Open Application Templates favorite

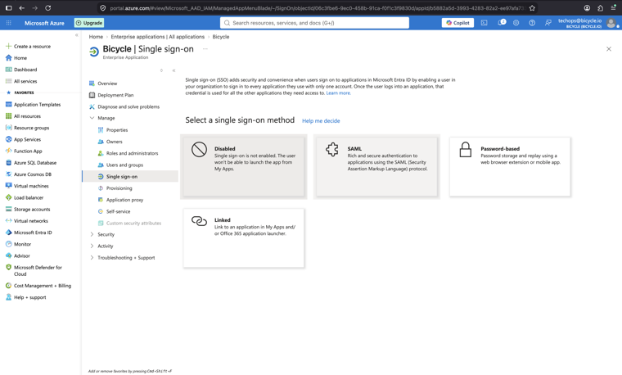coord(38,105)
